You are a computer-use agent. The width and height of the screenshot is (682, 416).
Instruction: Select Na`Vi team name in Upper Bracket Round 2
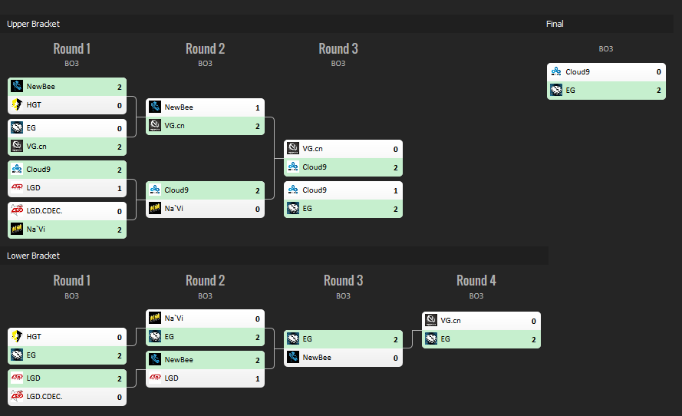coord(173,208)
